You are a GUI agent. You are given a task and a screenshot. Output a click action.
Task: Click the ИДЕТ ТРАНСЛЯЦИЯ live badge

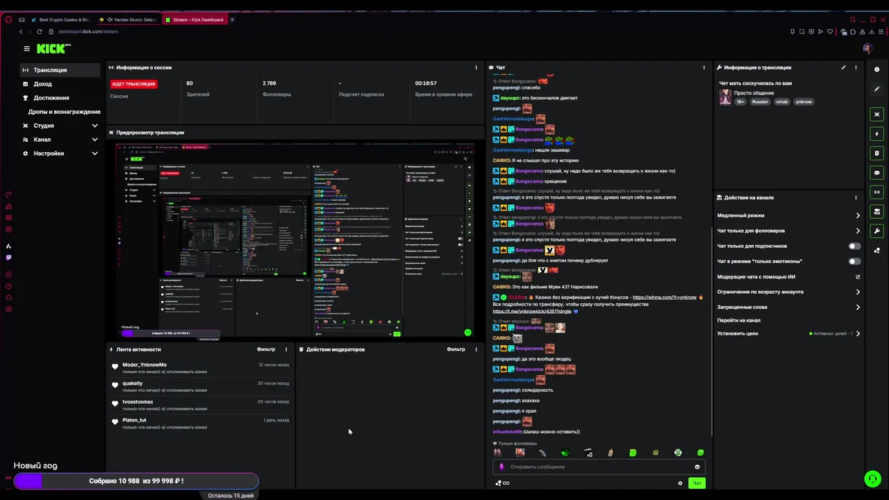[133, 84]
